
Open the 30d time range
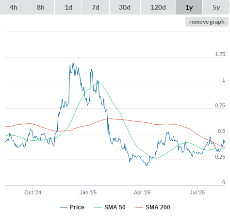point(125,7)
